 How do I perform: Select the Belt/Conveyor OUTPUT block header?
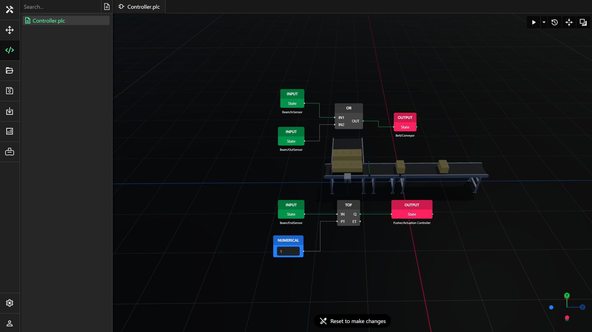coord(405,118)
